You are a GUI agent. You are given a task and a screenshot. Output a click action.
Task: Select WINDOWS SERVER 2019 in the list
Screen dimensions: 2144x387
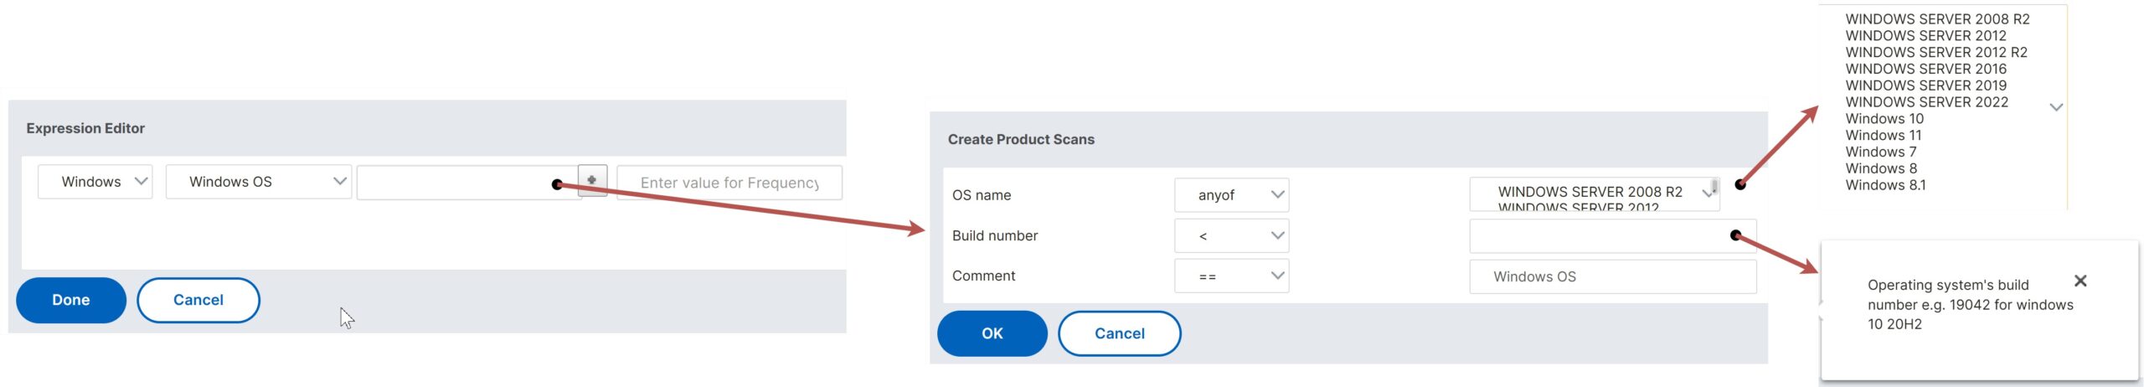[1926, 85]
